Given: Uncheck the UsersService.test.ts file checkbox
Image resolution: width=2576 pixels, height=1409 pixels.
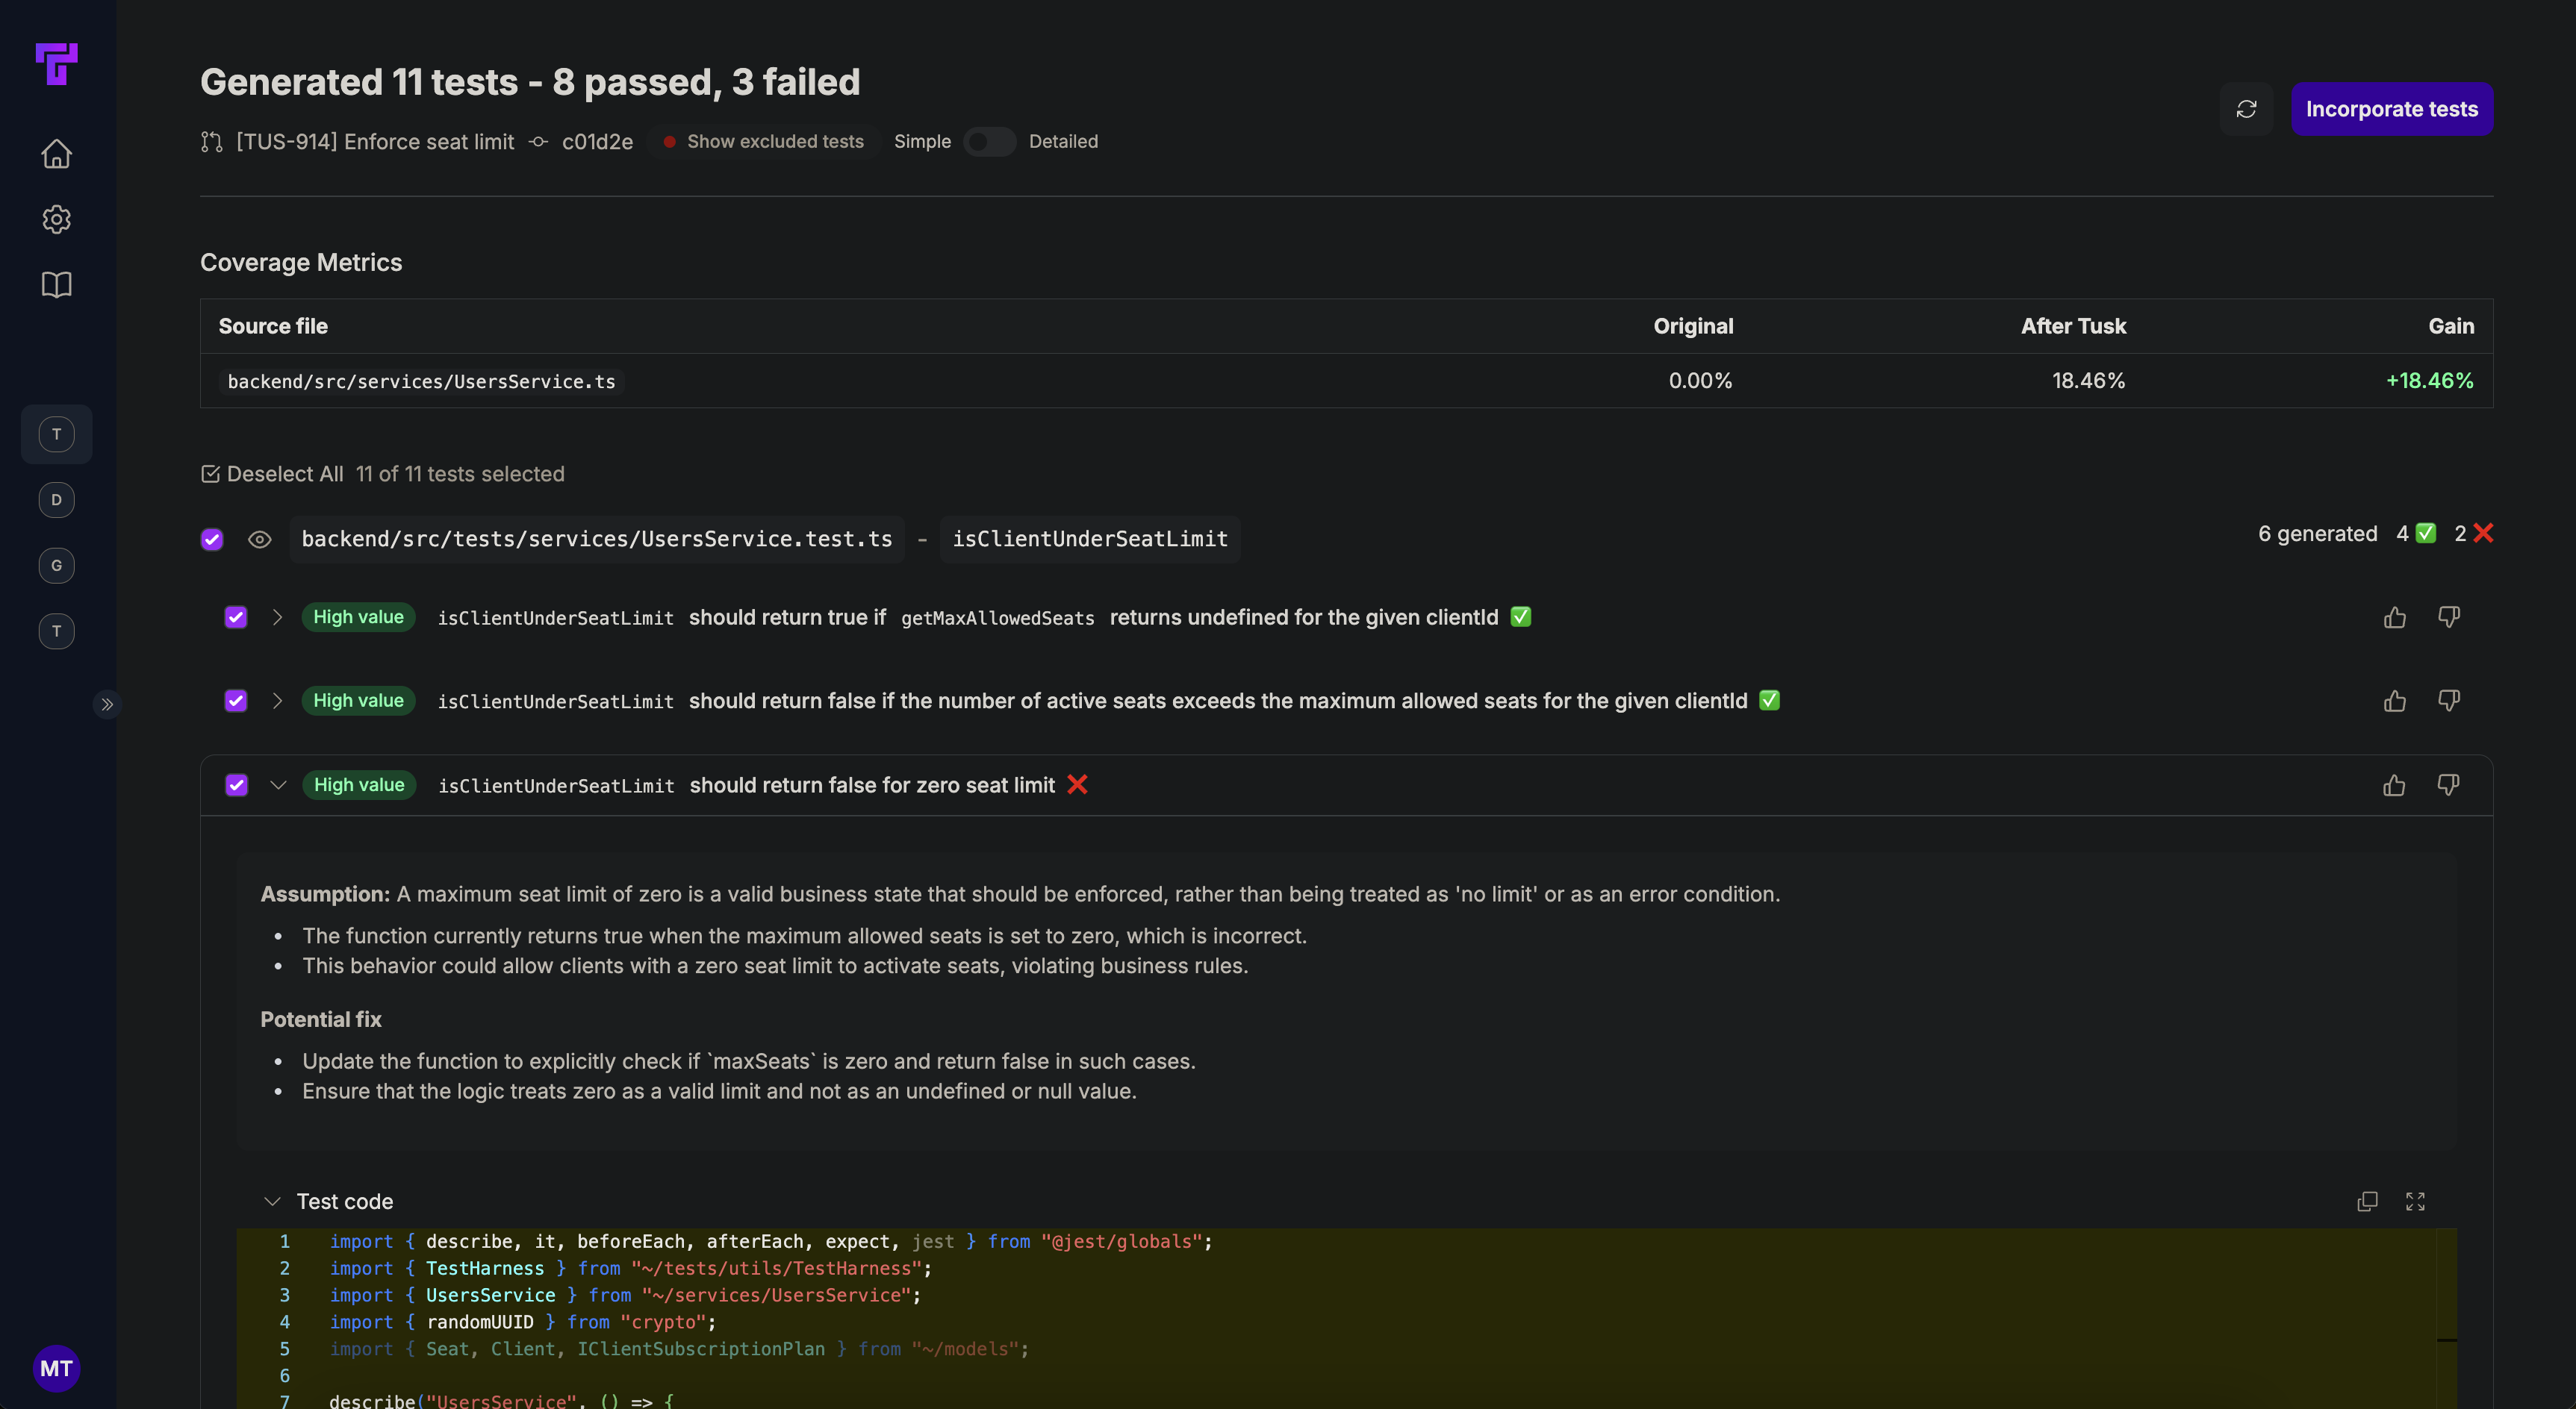Looking at the screenshot, I should point(211,539).
